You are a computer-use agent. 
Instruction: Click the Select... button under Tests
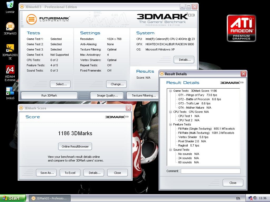tap(60, 84)
